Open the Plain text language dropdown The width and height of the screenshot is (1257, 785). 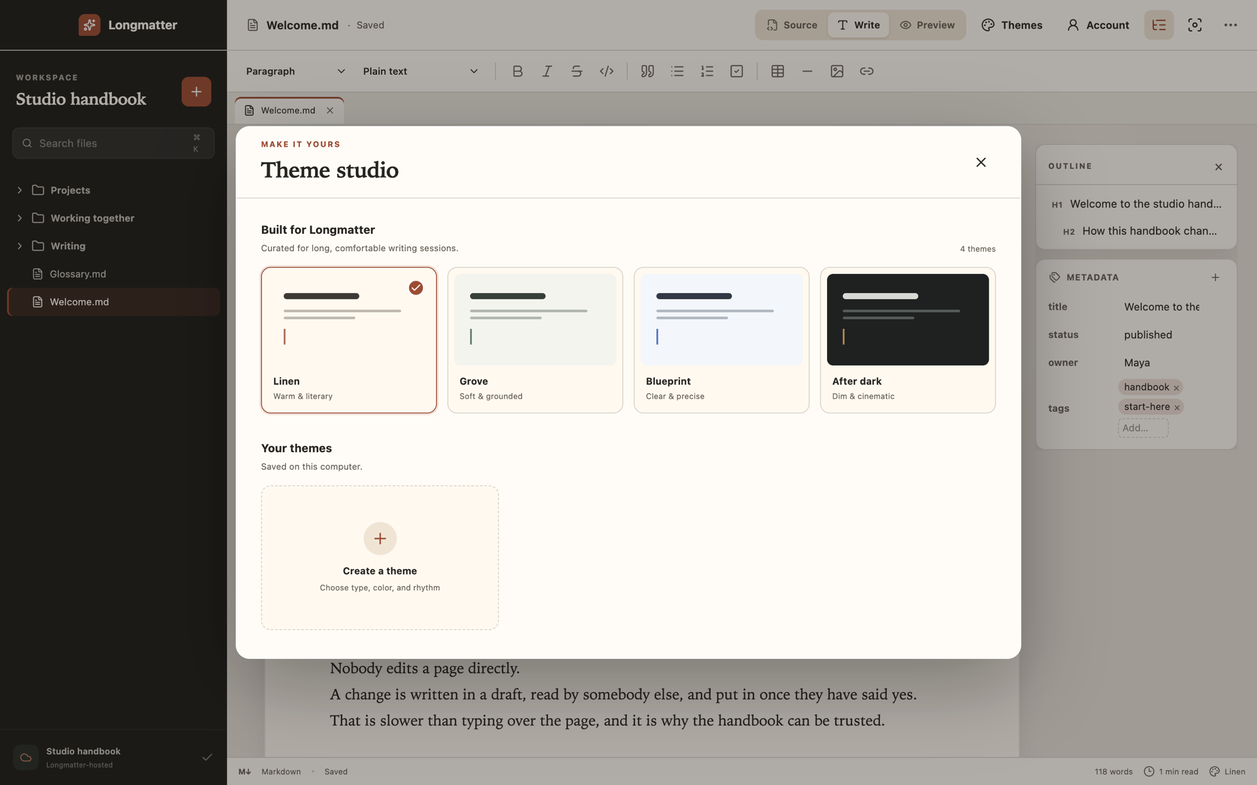point(420,71)
